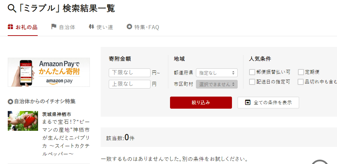Click the gift icon beside お礼の品
This screenshot has width=337, height=164.
pos(10,27)
